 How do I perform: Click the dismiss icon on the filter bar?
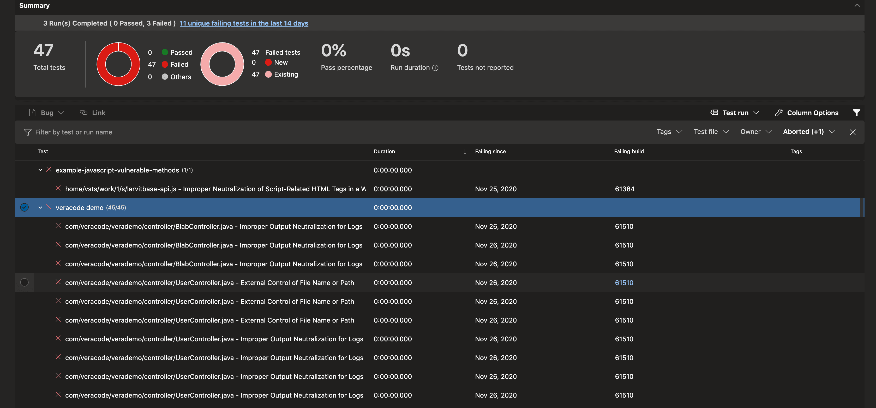point(853,132)
